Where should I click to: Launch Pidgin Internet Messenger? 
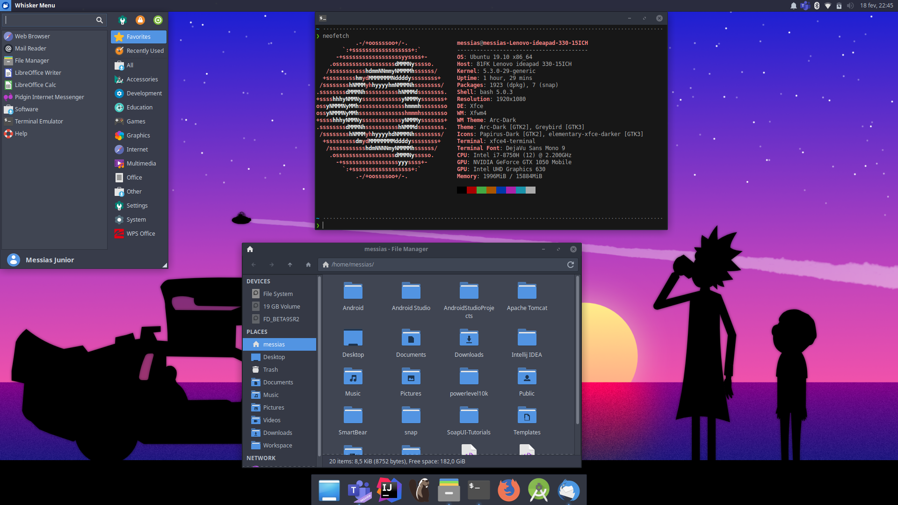(54, 97)
